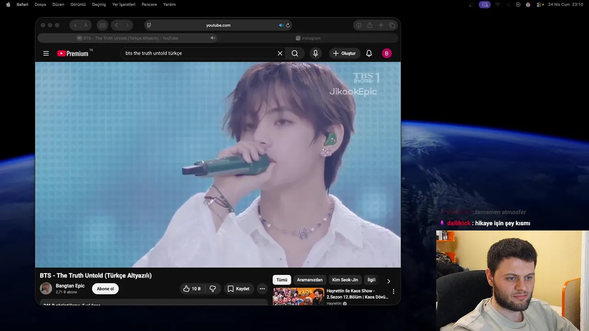Open YouTube notifications bell
The image size is (589, 331).
pos(369,53)
